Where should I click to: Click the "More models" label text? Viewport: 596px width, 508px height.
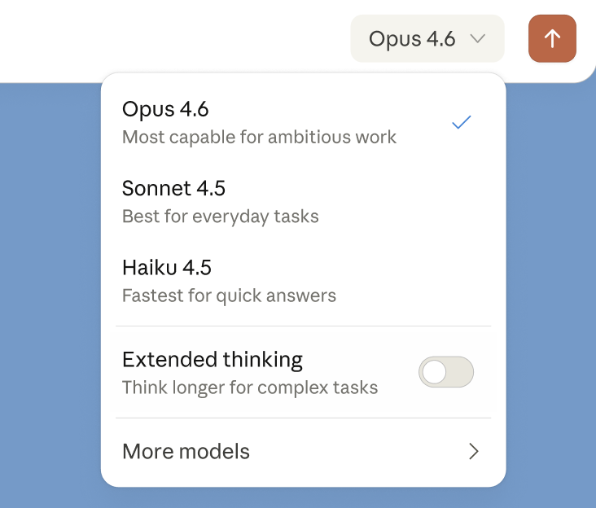tap(186, 452)
